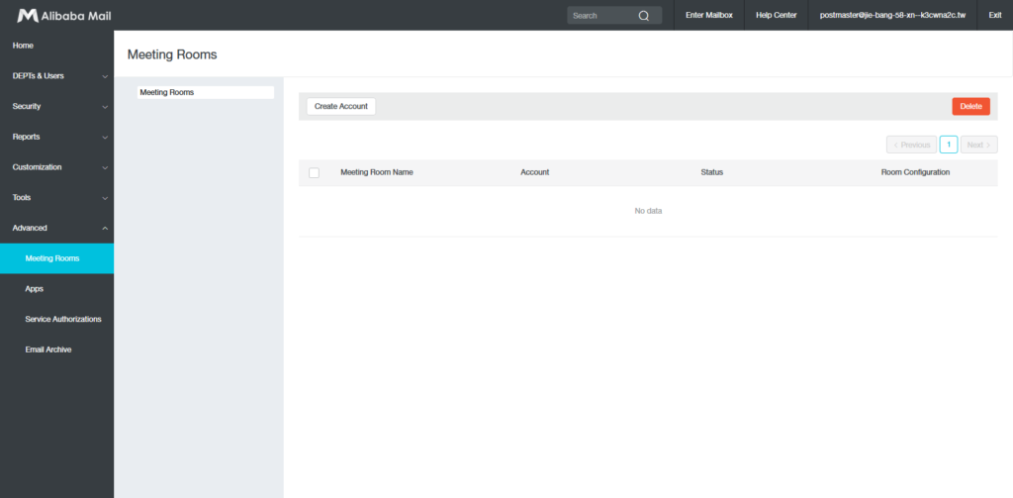The image size is (1013, 498).
Task: Click the red Delete button
Action: point(970,107)
